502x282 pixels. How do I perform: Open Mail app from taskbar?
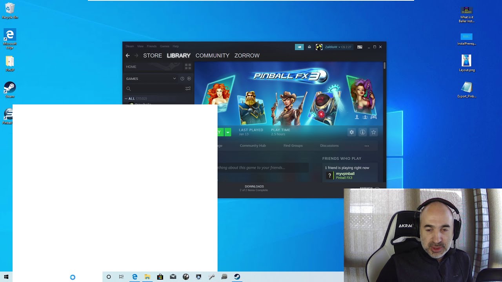point(173,277)
